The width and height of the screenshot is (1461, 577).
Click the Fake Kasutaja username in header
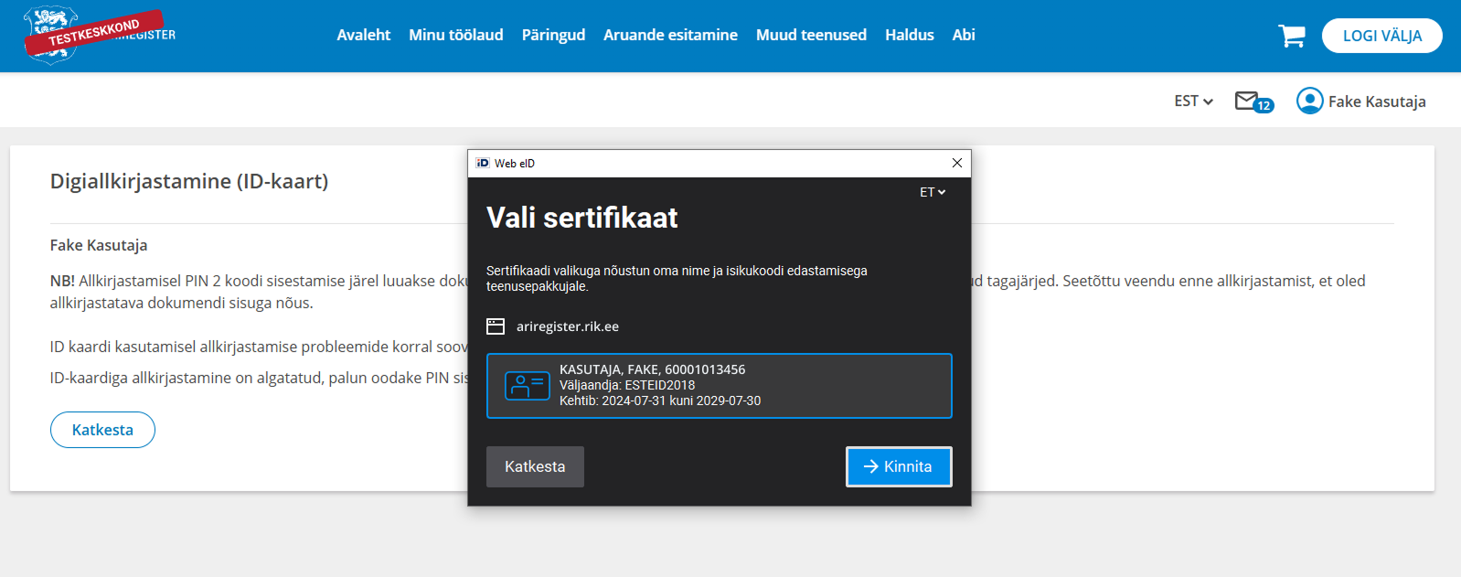[1377, 102]
